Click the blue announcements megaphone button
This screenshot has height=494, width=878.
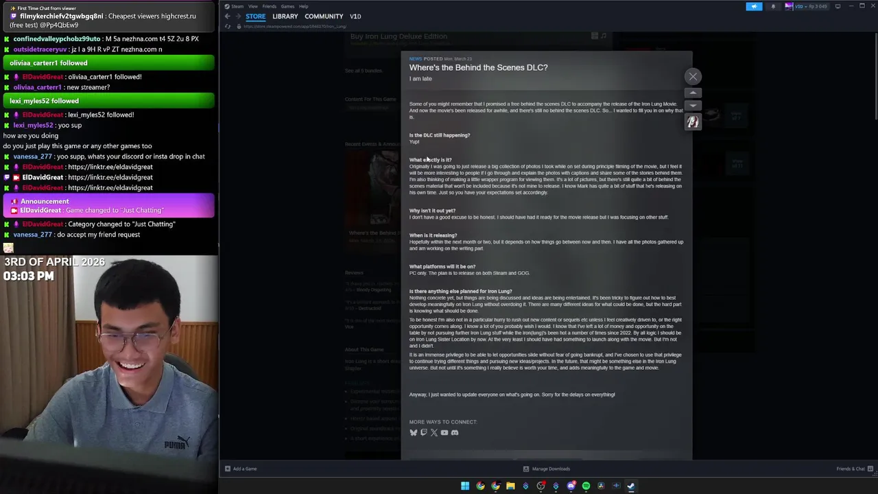[754, 6]
